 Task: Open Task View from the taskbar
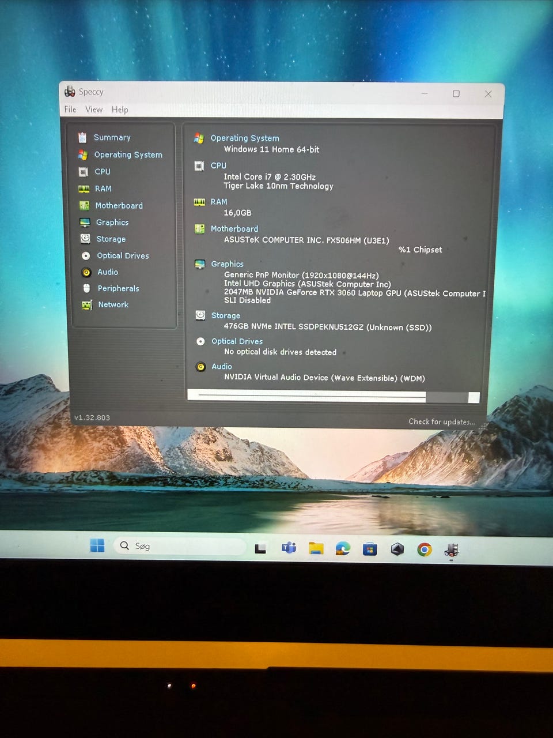(260, 549)
